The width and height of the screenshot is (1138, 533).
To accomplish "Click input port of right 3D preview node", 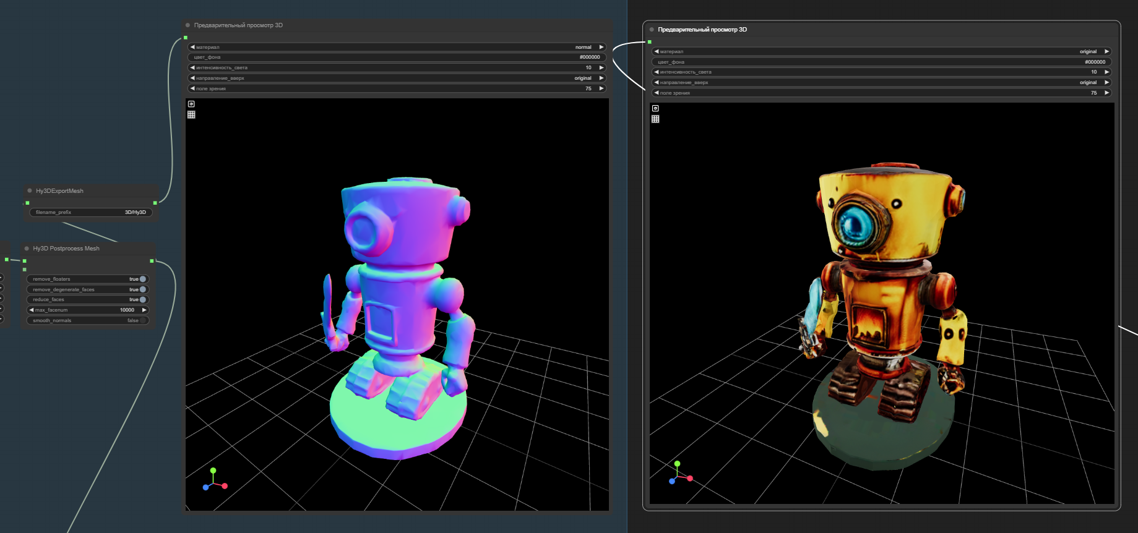I will click(x=650, y=42).
